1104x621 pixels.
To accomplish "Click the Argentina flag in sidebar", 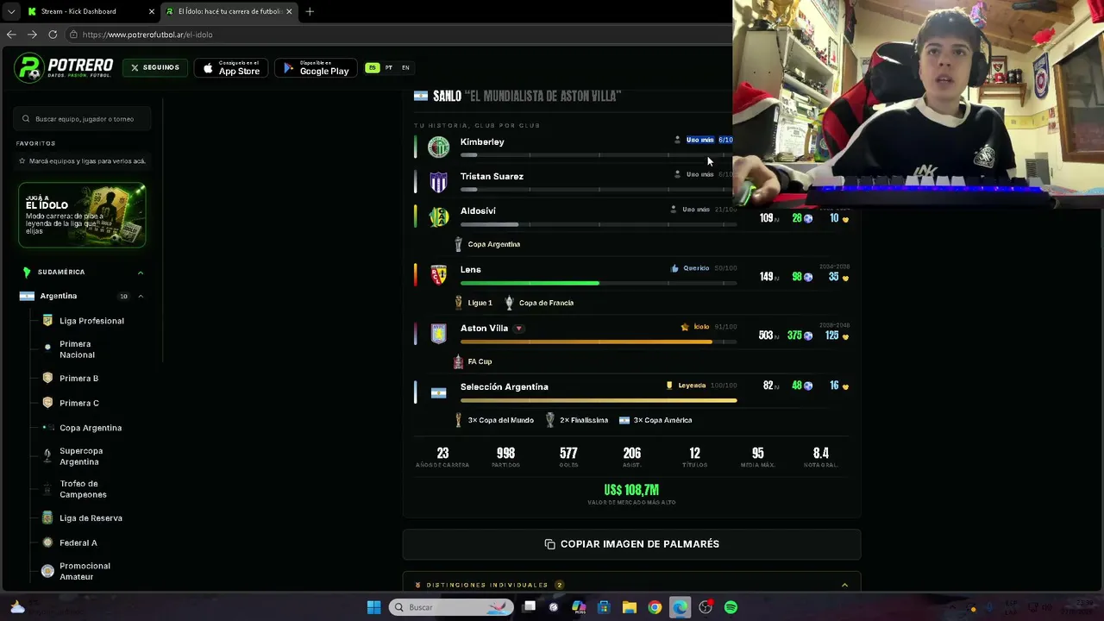I will [x=27, y=296].
